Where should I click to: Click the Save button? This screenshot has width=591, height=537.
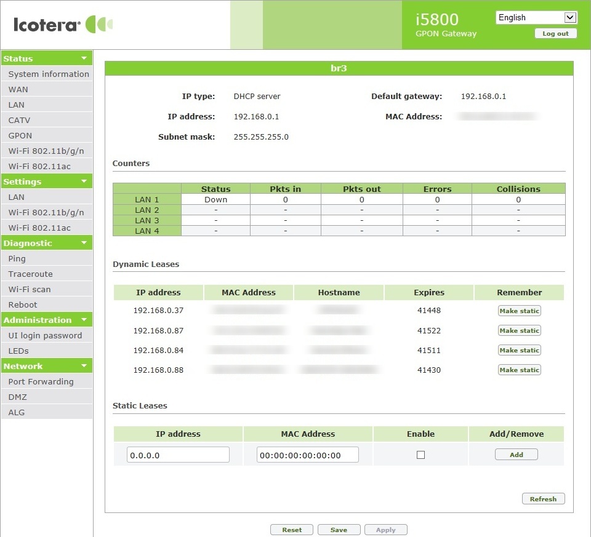tap(339, 530)
